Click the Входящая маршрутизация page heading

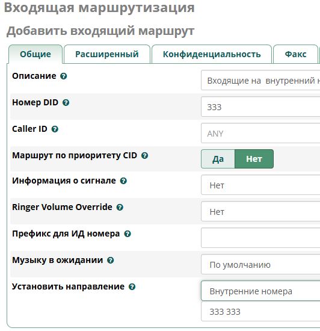[99, 8]
